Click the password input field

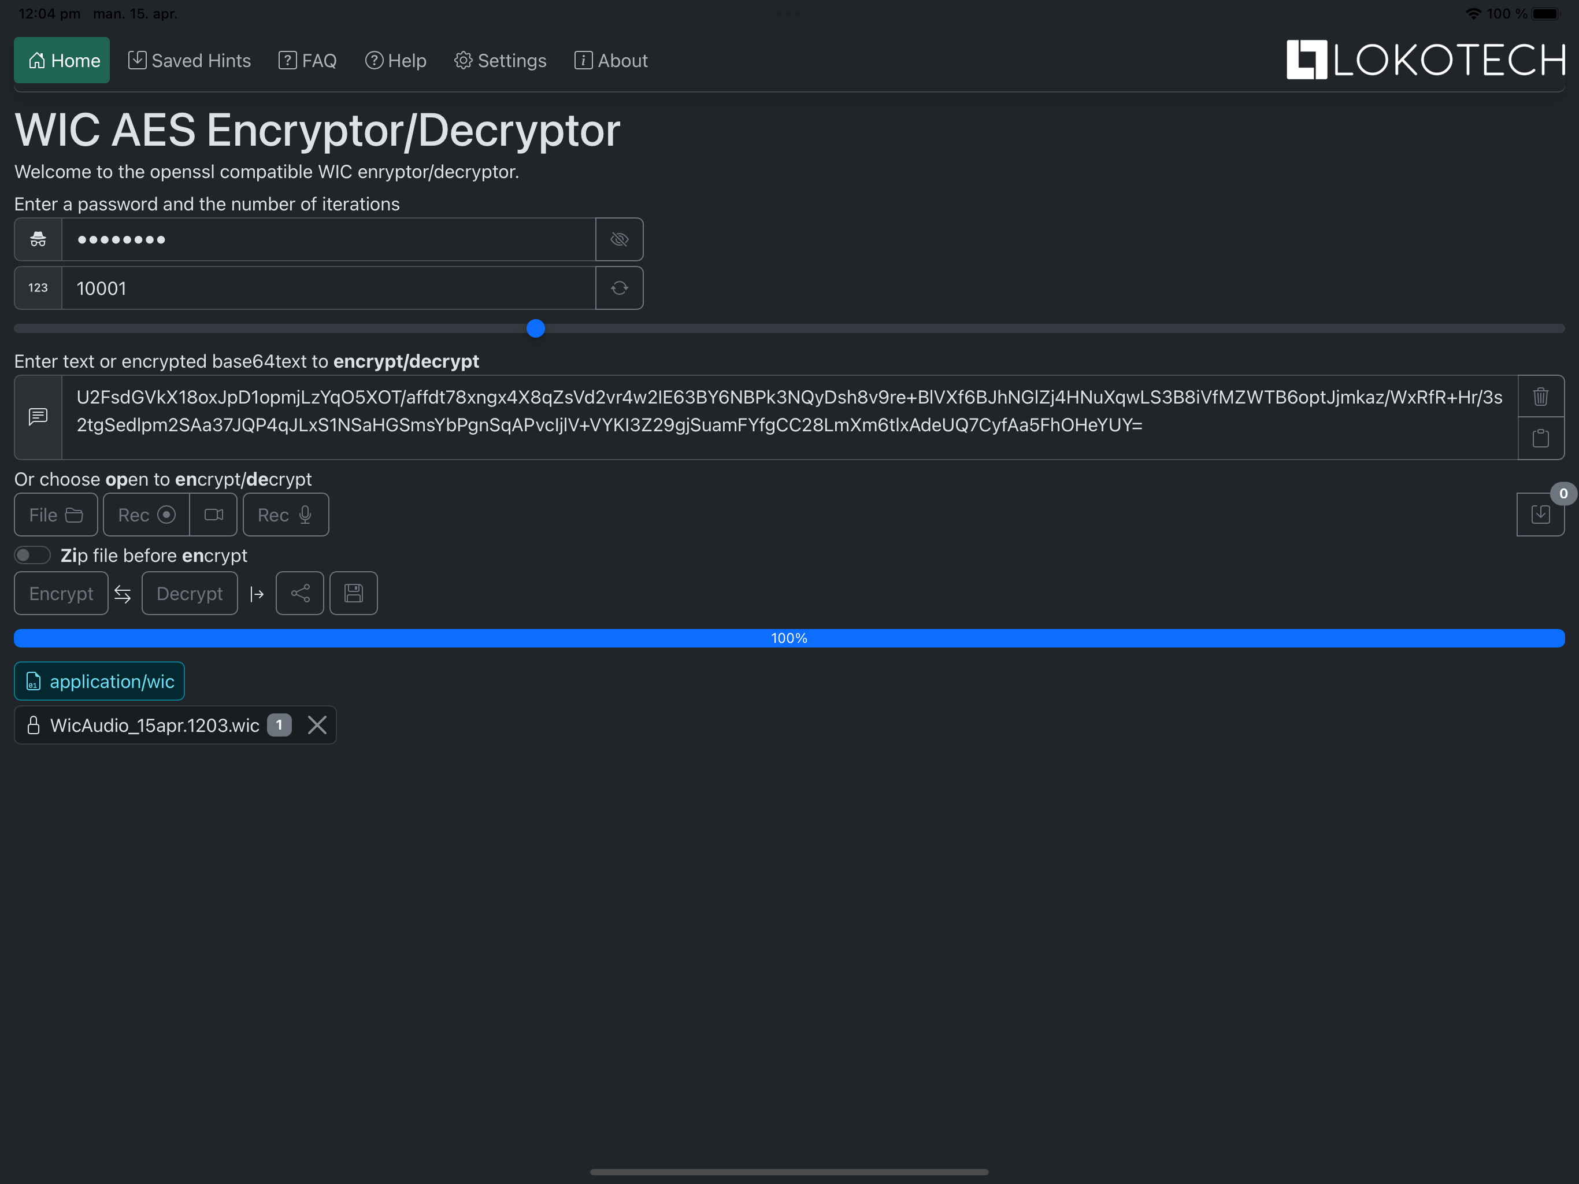click(x=328, y=239)
